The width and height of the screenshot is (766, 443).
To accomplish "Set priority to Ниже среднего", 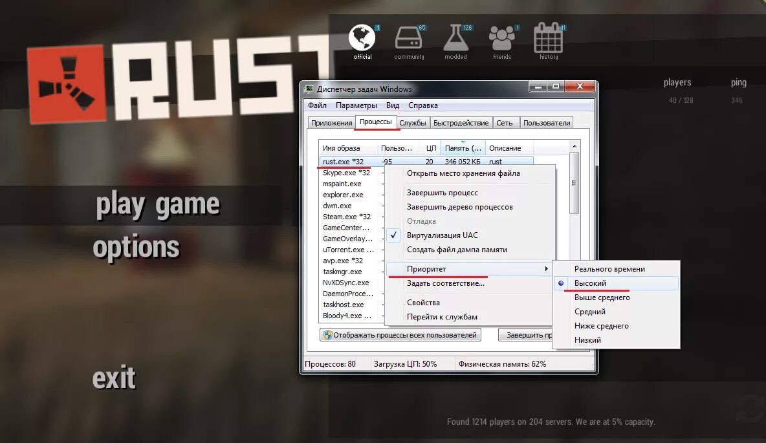I will [602, 326].
